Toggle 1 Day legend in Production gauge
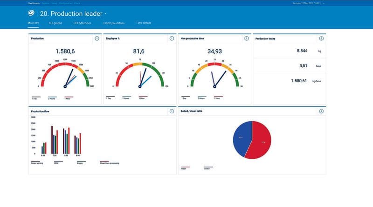 coord(35,98)
